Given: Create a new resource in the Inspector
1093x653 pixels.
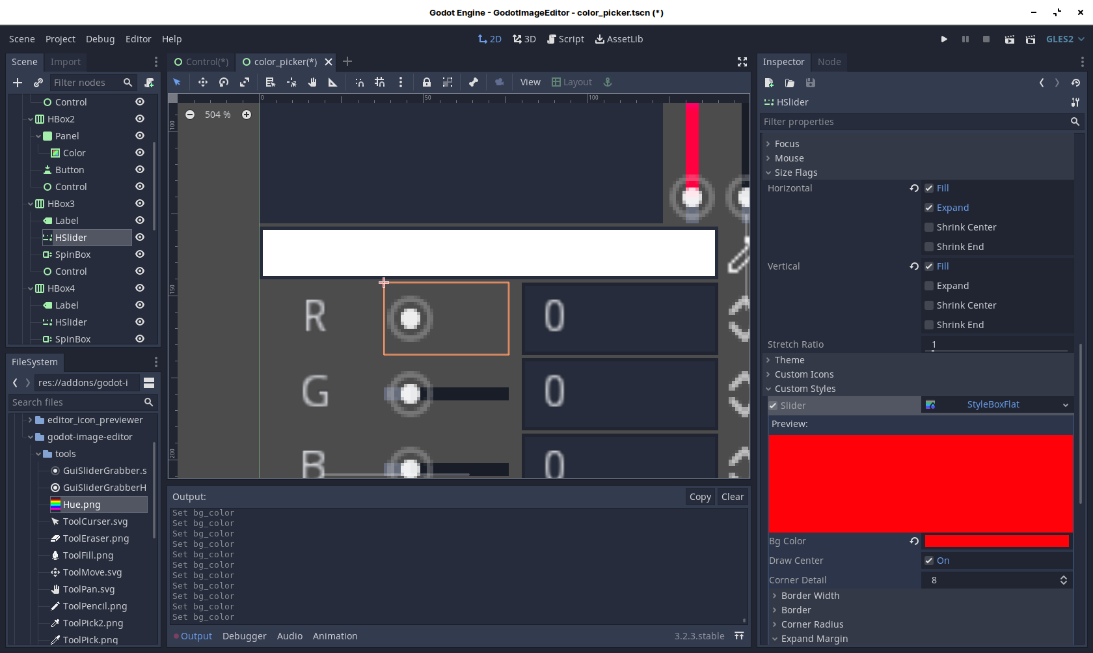Looking at the screenshot, I should click(768, 83).
